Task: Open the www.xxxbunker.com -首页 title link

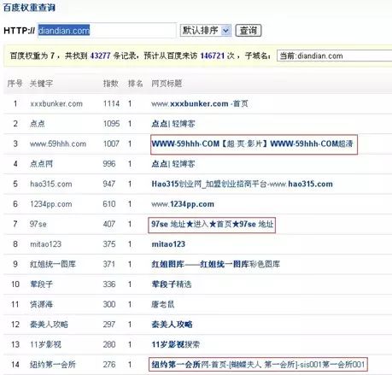Action: (200, 103)
